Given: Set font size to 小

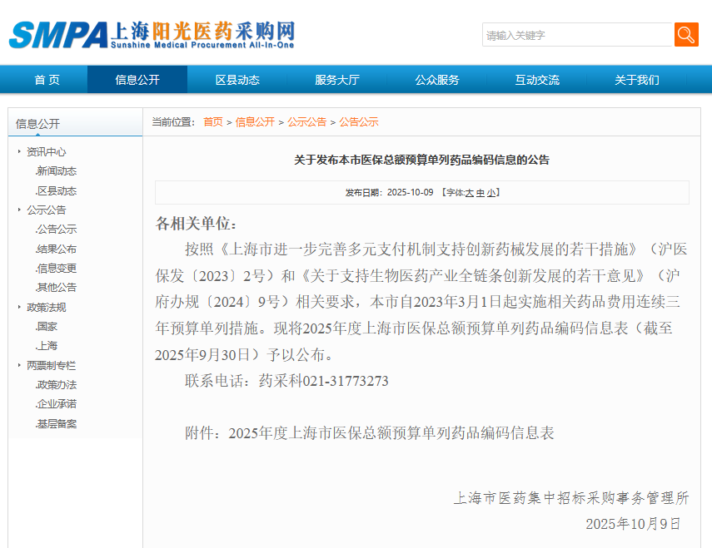Looking at the screenshot, I should coord(491,193).
